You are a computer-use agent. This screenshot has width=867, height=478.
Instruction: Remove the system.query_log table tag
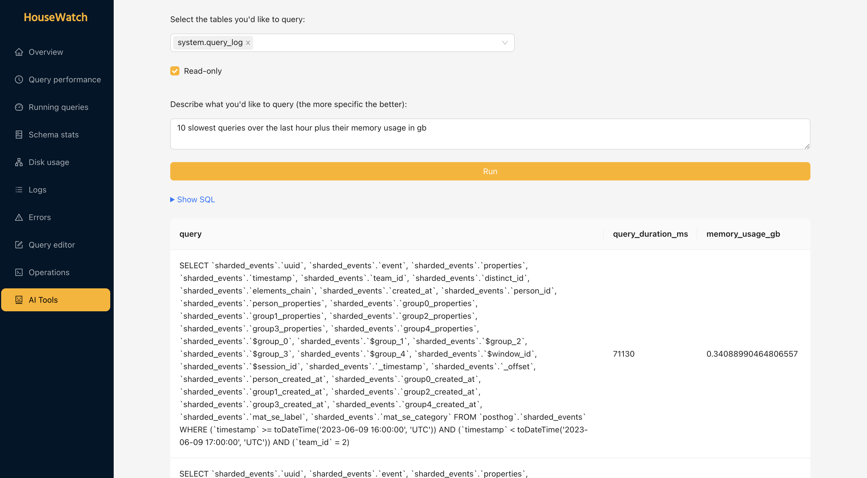click(x=248, y=43)
